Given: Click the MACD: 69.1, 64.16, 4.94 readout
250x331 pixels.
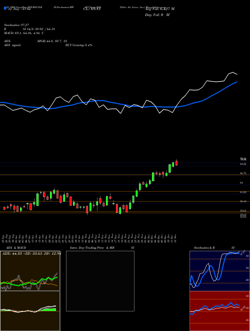Looking at the screenshot, I should pos(24,33).
